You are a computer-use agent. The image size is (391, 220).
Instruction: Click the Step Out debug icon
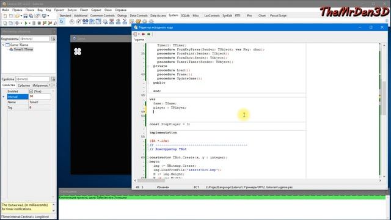click(55, 23)
